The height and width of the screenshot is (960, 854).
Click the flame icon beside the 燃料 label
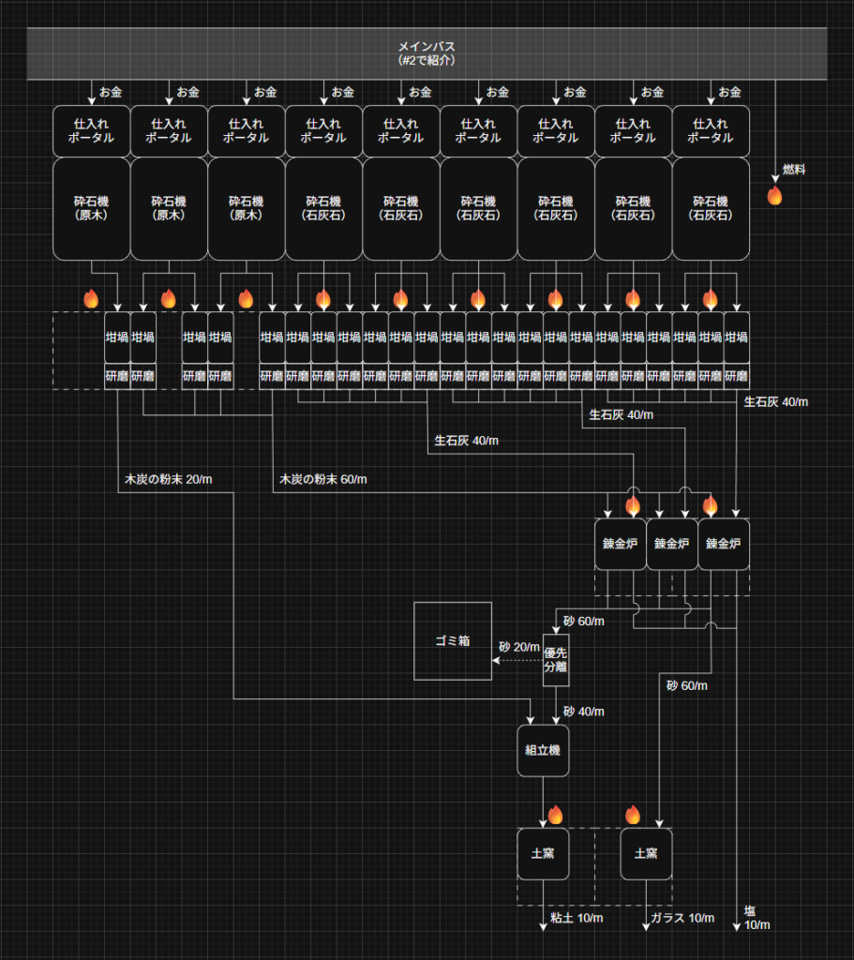coord(774,195)
